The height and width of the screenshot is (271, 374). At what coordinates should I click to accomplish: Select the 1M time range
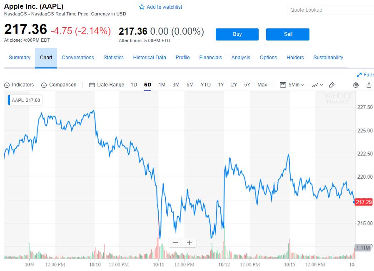pos(162,85)
